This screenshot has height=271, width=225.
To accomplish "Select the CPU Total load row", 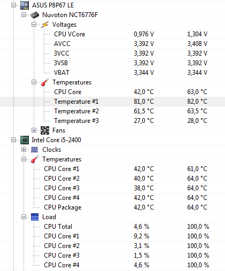I will coord(112,227).
